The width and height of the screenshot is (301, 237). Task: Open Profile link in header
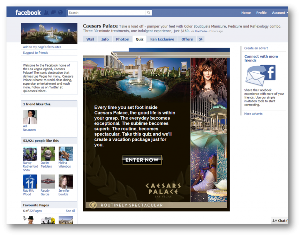pos(261,13)
